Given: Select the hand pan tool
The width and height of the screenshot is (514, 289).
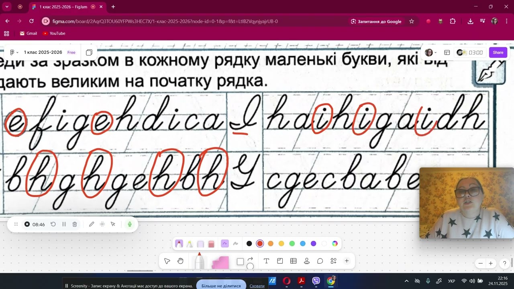Looking at the screenshot, I should coord(180,261).
